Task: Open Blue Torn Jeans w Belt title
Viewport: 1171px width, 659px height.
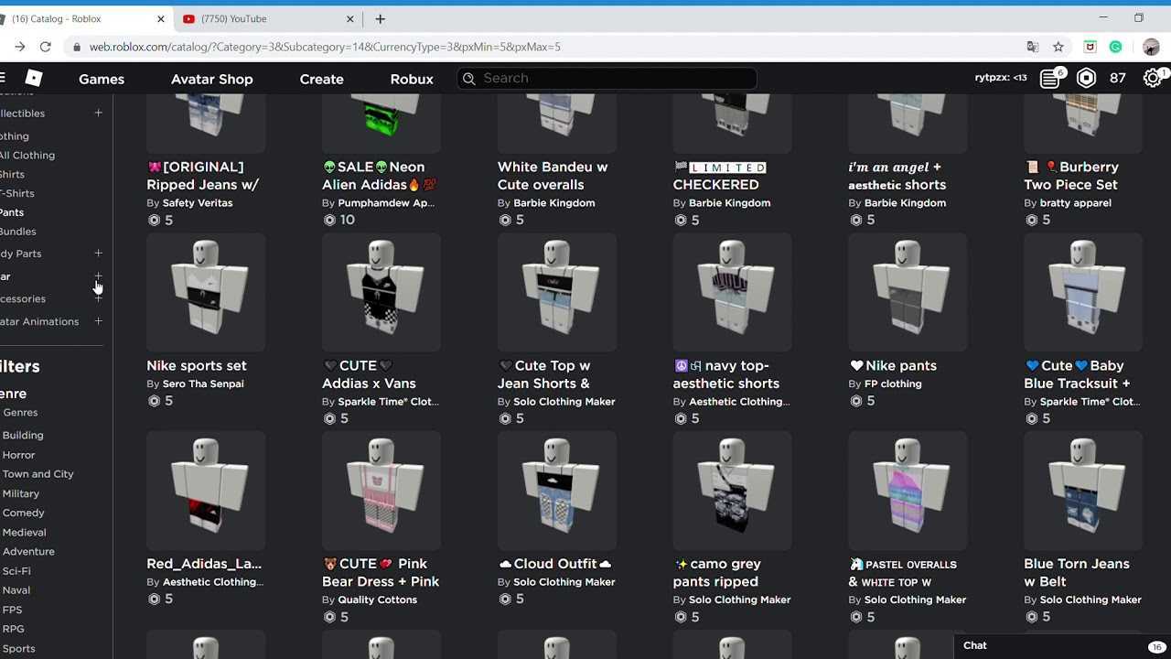Action: click(x=1077, y=572)
